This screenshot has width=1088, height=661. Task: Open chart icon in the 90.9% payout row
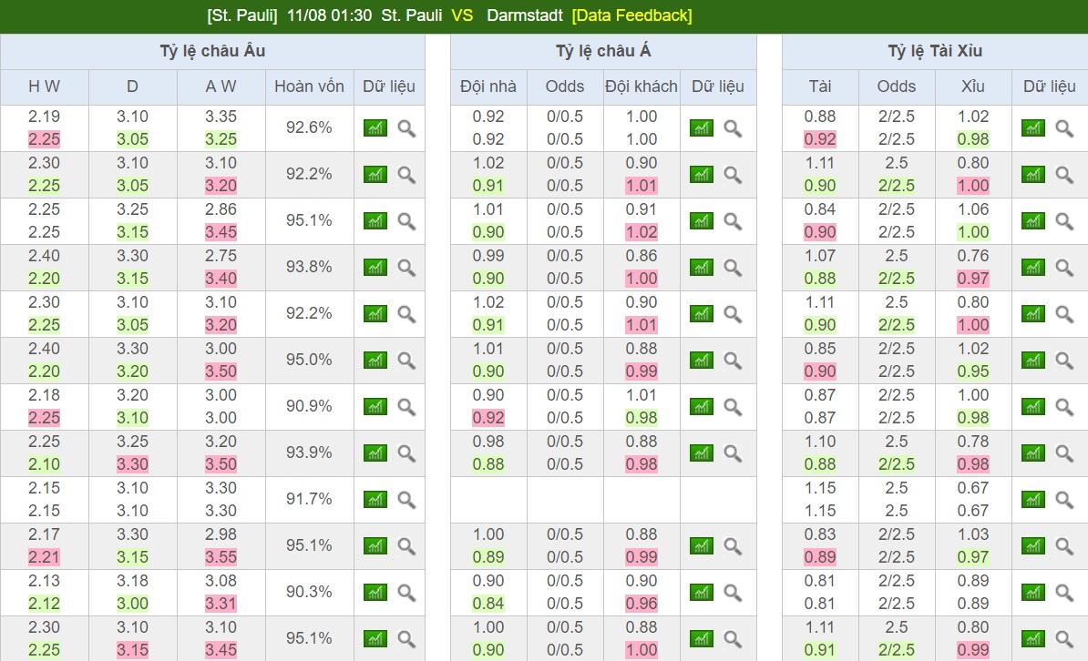click(375, 406)
